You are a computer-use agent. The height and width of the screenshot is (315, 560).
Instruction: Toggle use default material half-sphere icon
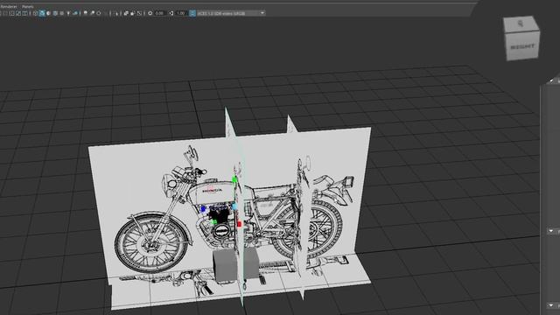49,13
